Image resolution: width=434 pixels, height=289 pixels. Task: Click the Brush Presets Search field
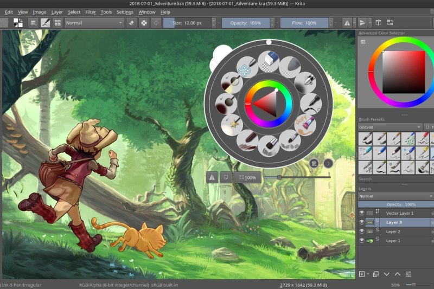(x=396, y=179)
